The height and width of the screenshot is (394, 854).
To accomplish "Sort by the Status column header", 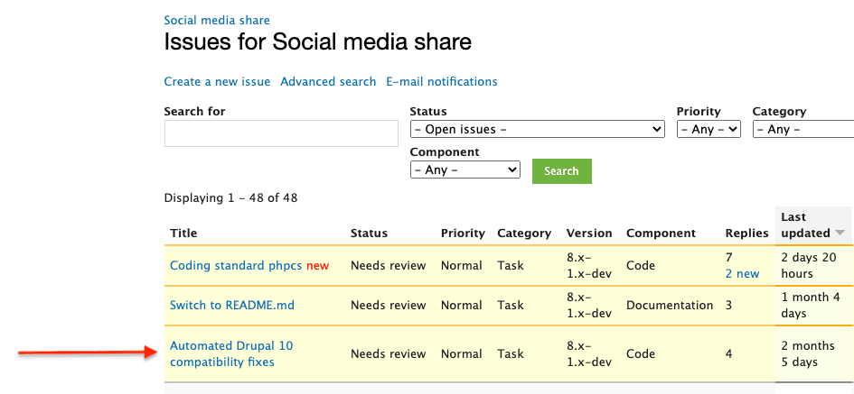I will pyautogui.click(x=369, y=234).
